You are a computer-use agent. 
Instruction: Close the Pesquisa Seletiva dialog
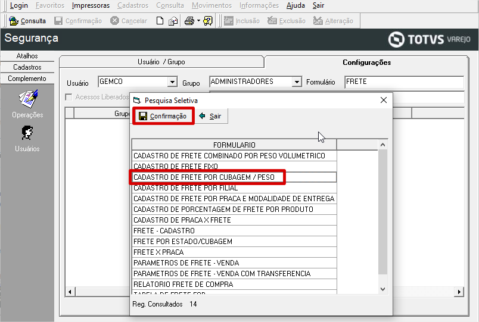(x=384, y=100)
